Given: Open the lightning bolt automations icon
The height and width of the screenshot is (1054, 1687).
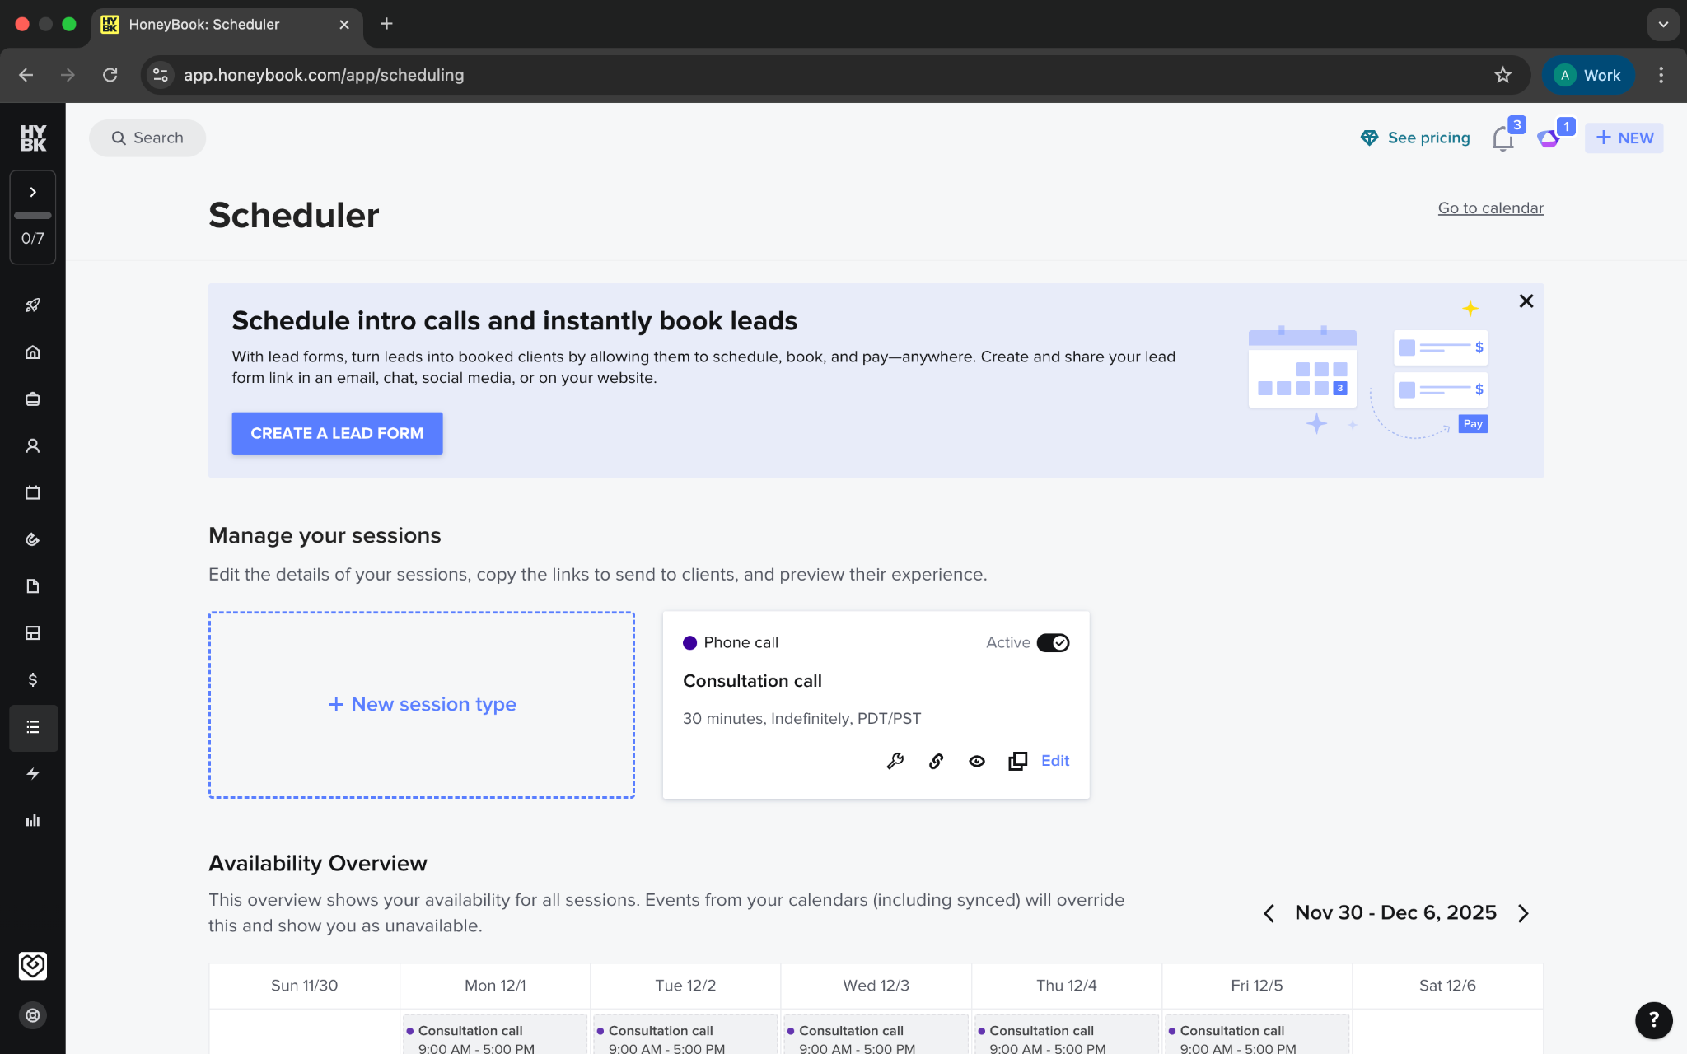Looking at the screenshot, I should (33, 774).
